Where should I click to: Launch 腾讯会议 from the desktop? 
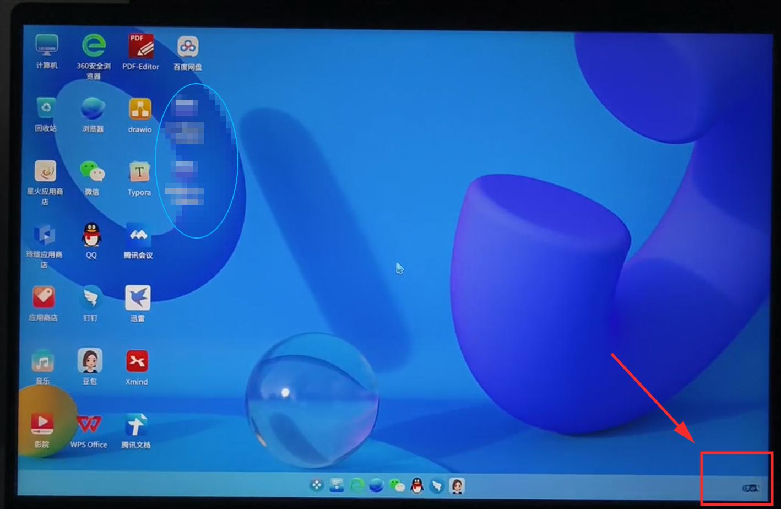[138, 235]
